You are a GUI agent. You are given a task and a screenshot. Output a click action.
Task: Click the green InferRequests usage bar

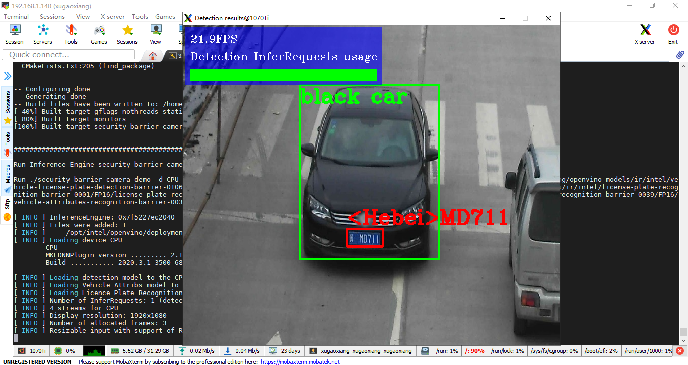pos(284,75)
